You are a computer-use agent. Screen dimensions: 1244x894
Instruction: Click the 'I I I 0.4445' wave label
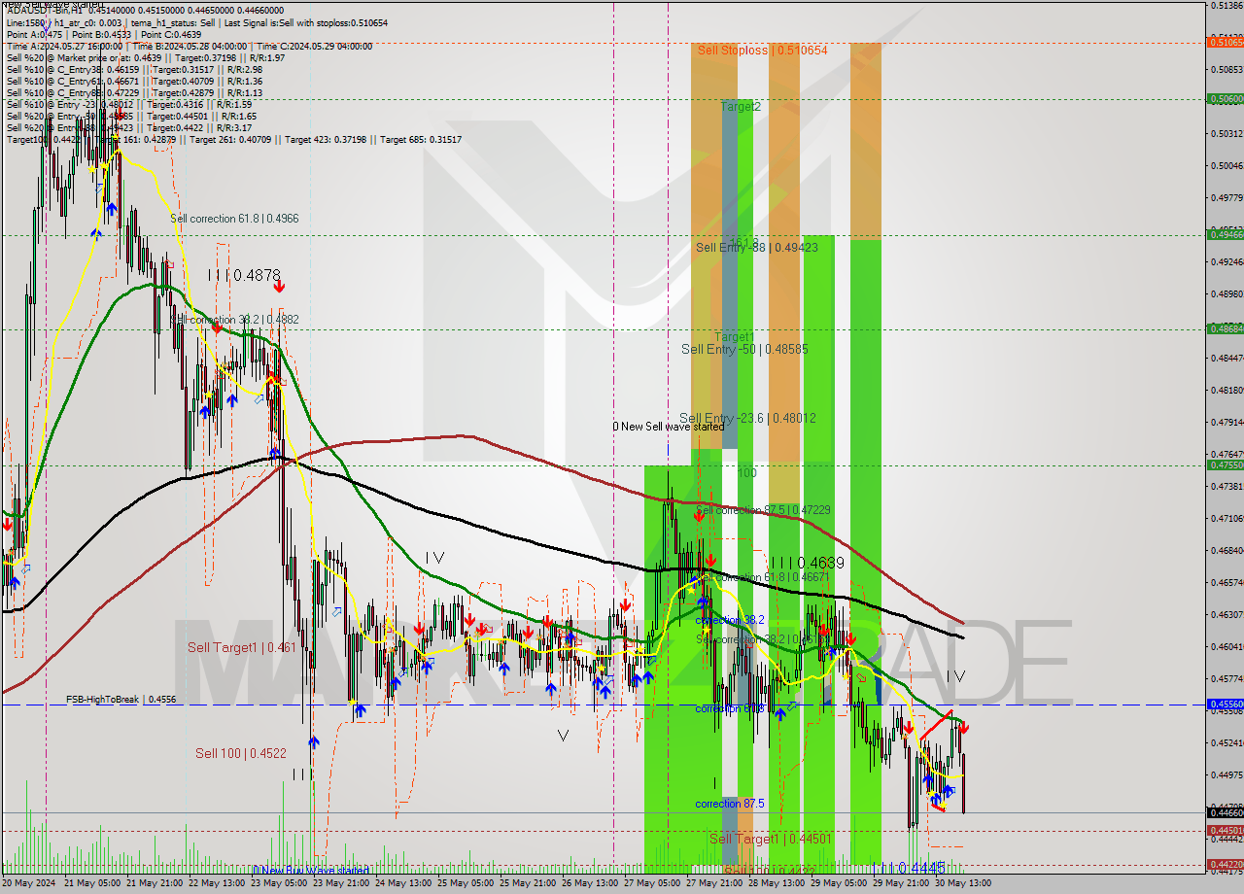(908, 868)
